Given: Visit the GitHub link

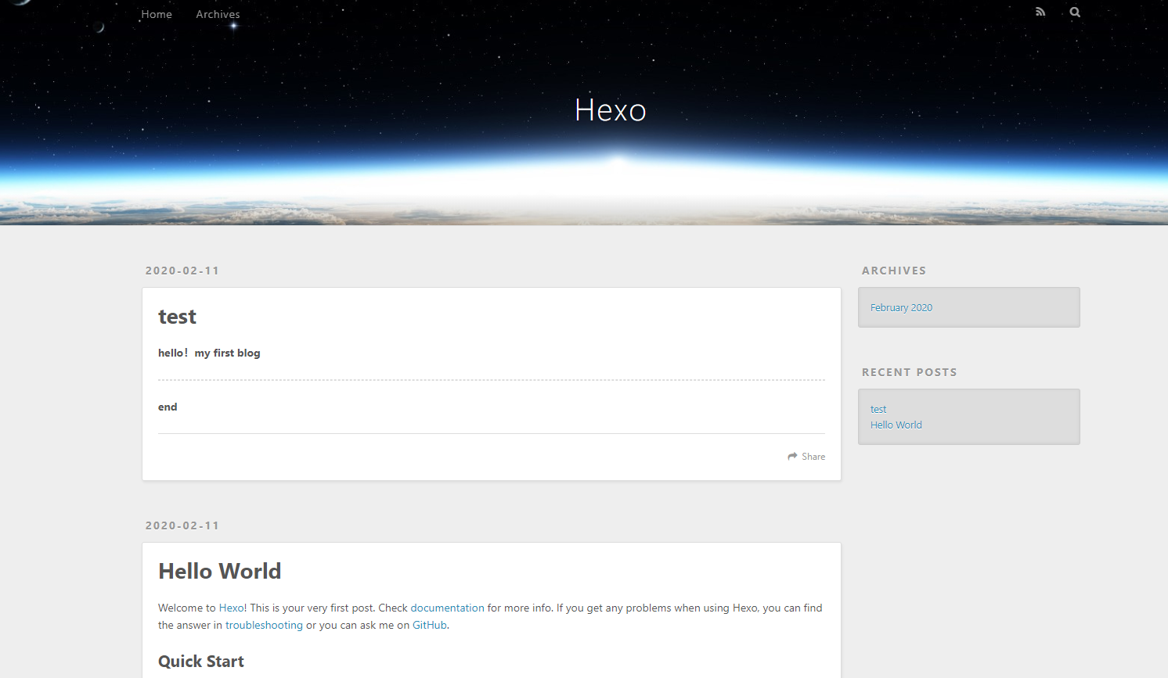Looking at the screenshot, I should coord(429,625).
